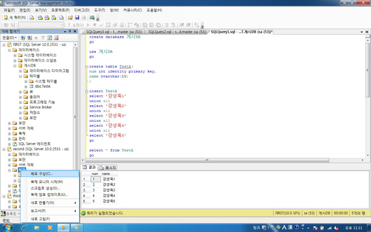The image size is (371, 232).
Task: Open the available databases combo box
Action: [41, 25]
